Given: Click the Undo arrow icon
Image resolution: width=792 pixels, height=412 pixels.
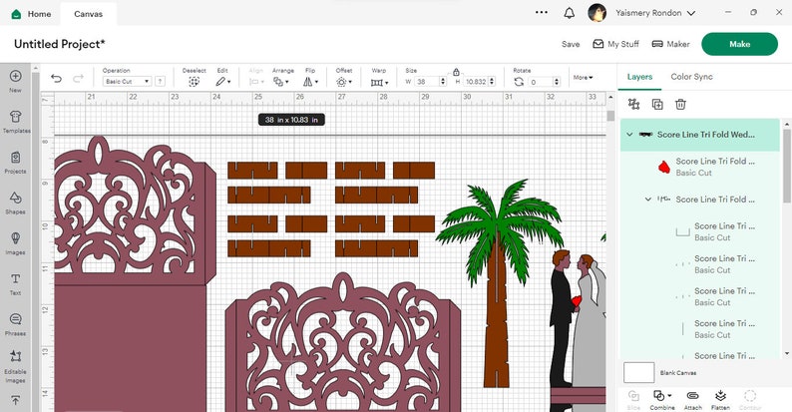Looking at the screenshot, I should click(56, 78).
